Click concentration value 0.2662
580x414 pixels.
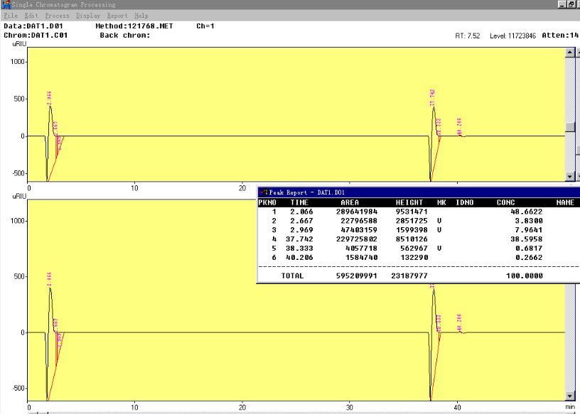point(529,258)
